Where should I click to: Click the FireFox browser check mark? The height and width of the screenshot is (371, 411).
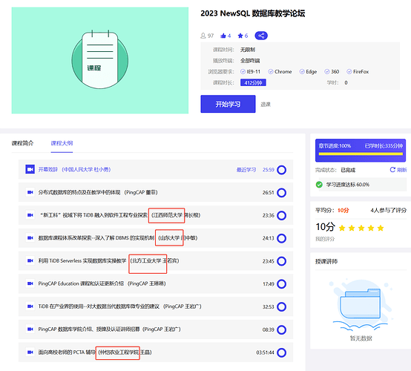point(349,71)
